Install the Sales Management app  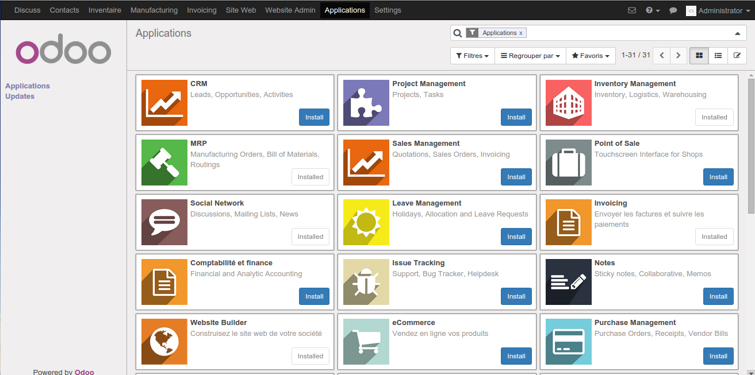coord(516,177)
